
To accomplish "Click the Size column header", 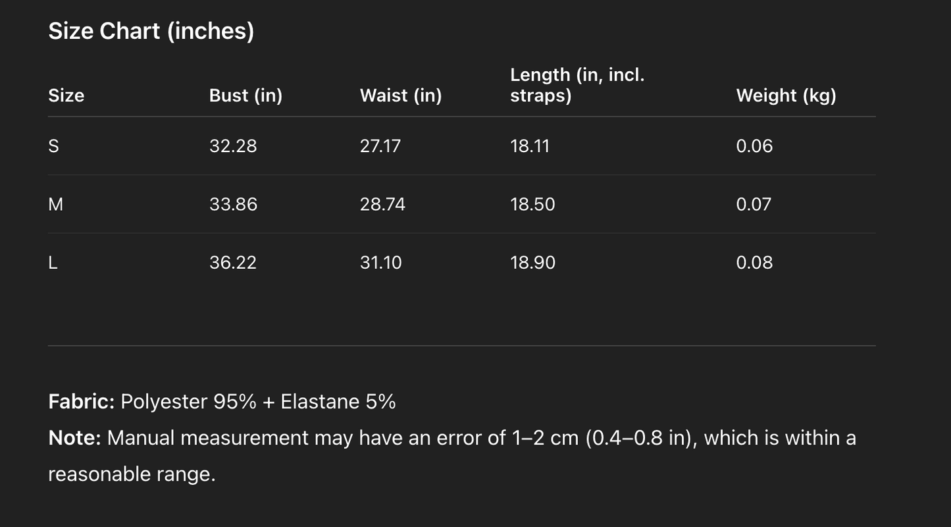I will (x=66, y=96).
